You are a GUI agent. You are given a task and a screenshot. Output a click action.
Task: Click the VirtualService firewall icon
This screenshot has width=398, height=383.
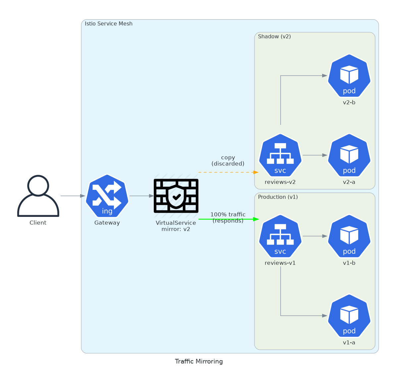176,196
